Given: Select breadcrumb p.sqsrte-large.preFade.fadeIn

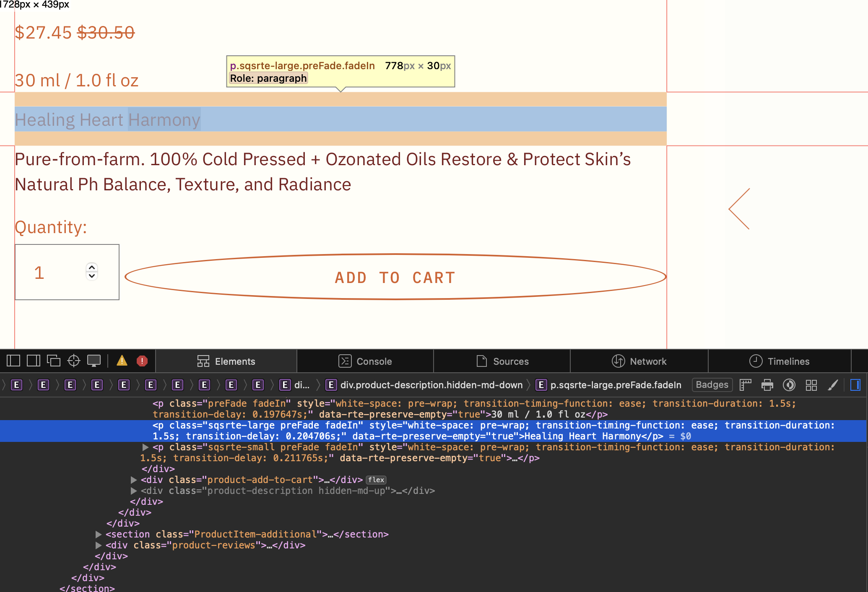Looking at the screenshot, I should tap(609, 385).
